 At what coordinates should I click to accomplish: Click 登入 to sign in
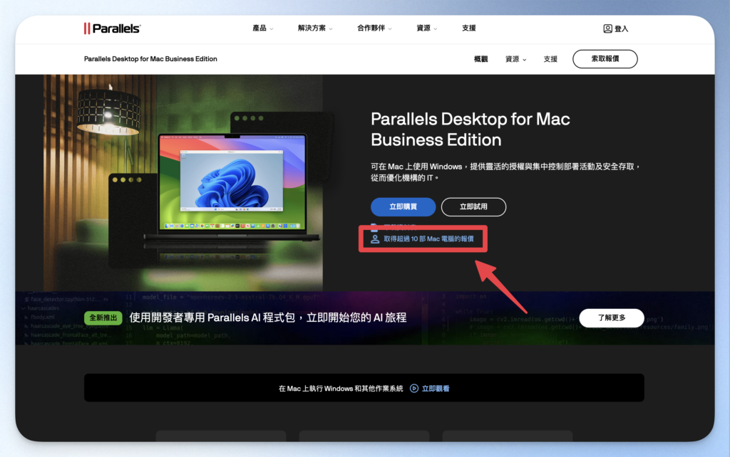(x=622, y=28)
